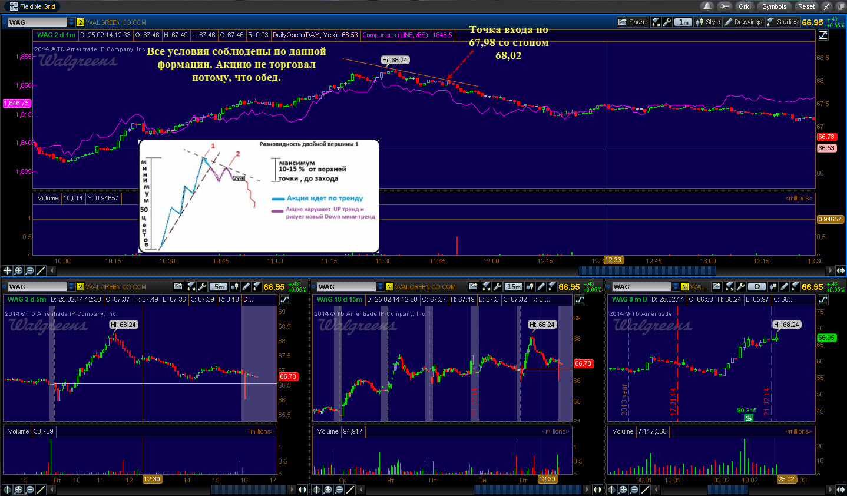The height and width of the screenshot is (496, 847).
Task: Click the pin icon in top bar
Action: pyautogui.click(x=826, y=6)
